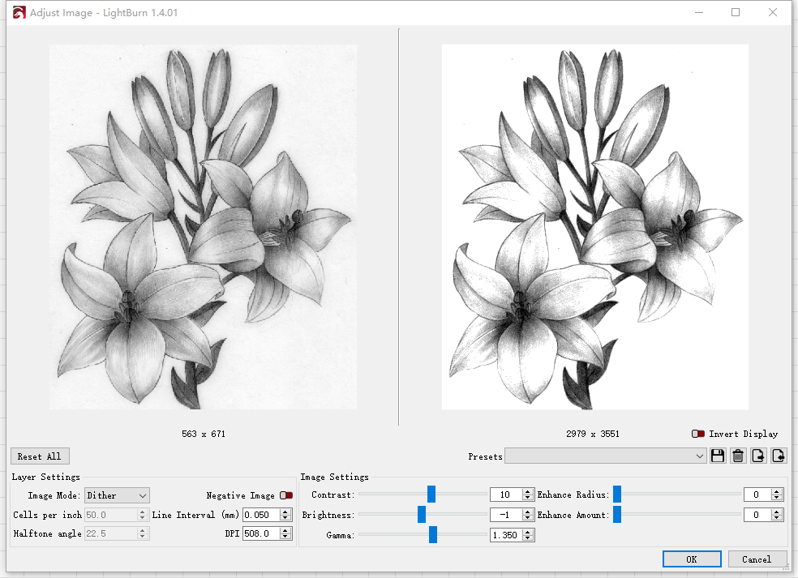Click the Layer Settings group label
798x578 pixels.
point(45,477)
